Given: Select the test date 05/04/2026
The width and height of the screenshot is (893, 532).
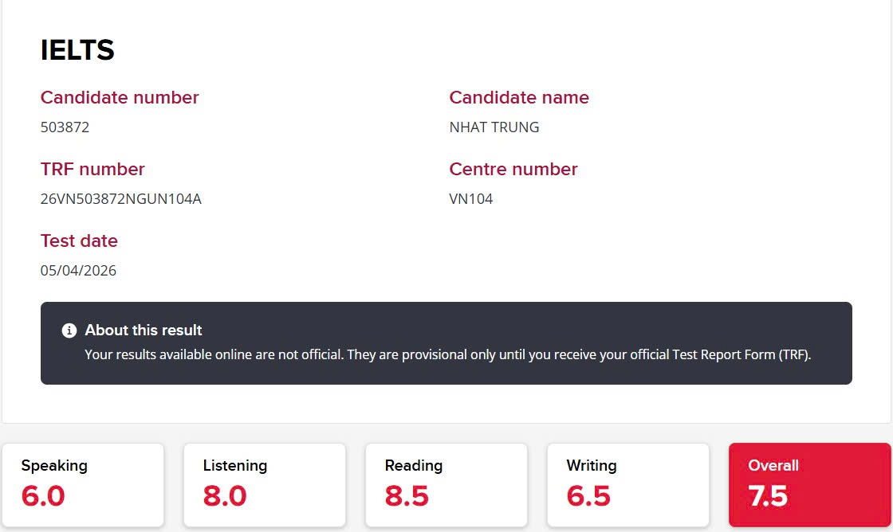Looking at the screenshot, I should point(78,271).
